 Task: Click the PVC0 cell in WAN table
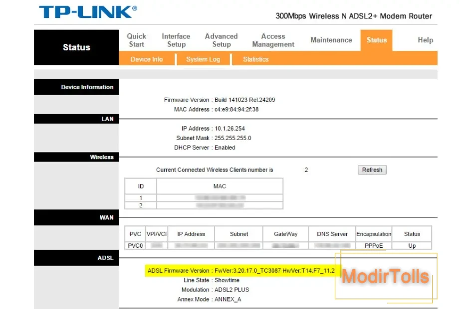point(136,246)
